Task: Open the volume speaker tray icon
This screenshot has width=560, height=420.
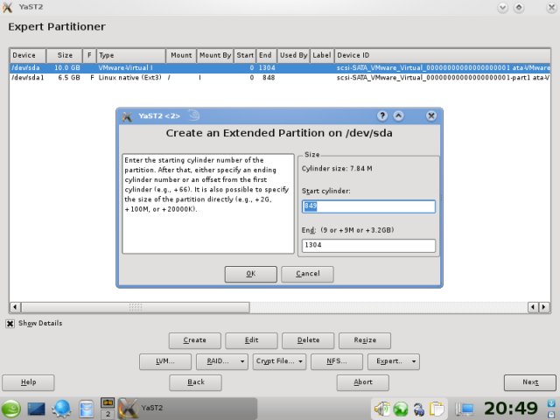Action: click(x=381, y=409)
